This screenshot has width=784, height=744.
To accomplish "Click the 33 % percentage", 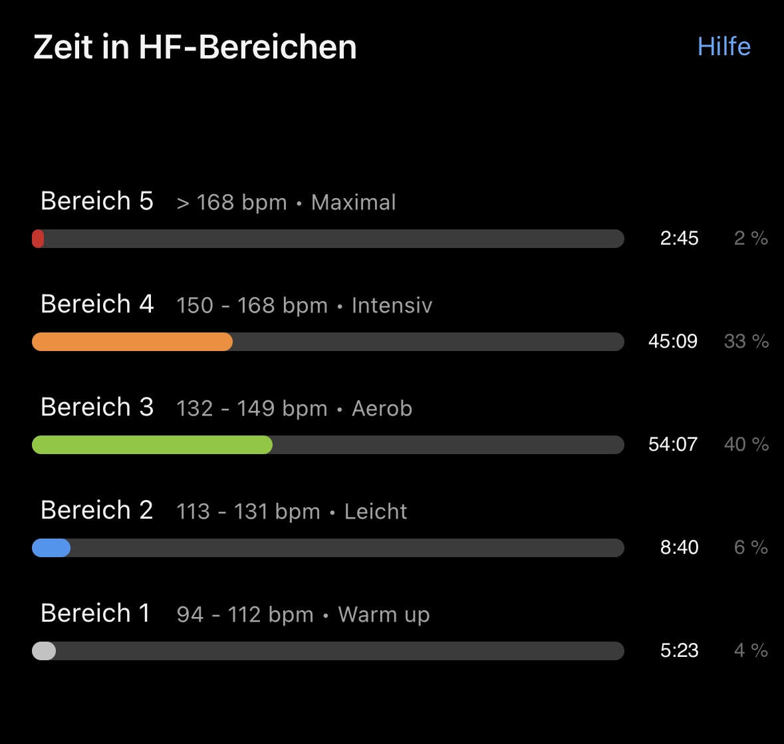I will click(x=746, y=341).
